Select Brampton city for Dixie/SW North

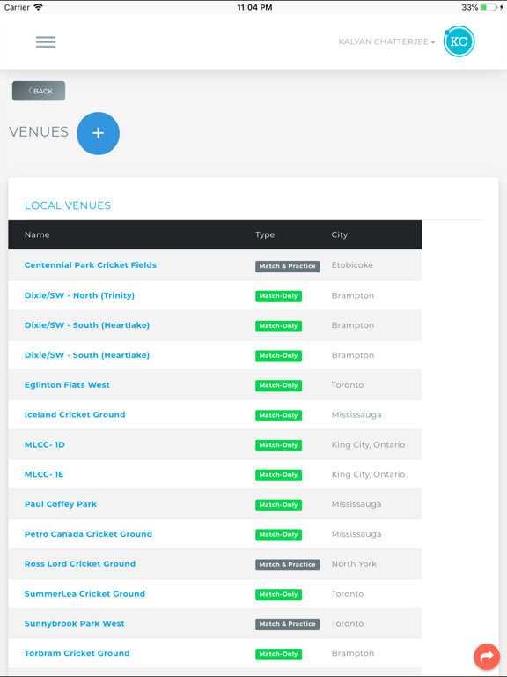(x=353, y=296)
